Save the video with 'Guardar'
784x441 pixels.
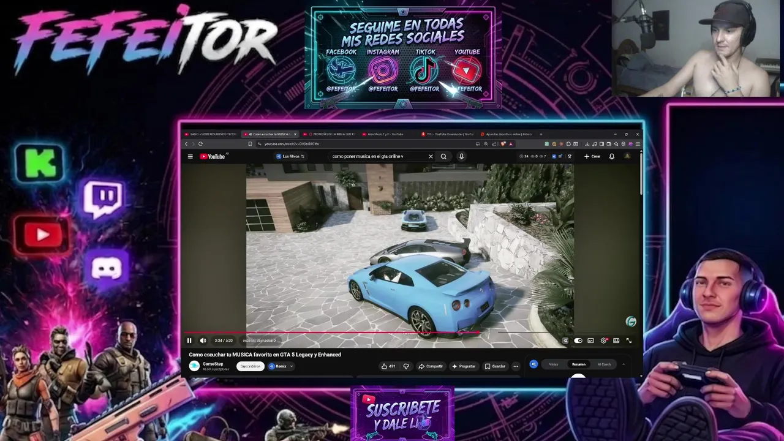(x=496, y=366)
